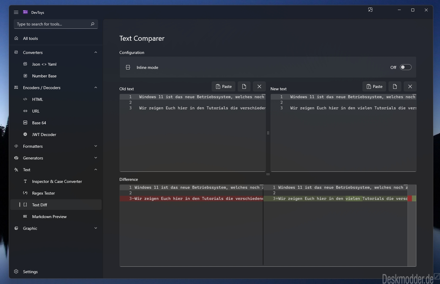Load a file into Old text
Viewport: 440px width, 284px height.
[244, 86]
